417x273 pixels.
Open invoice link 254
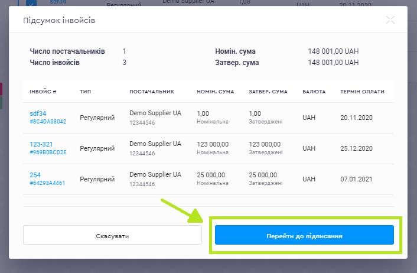[x=35, y=174]
